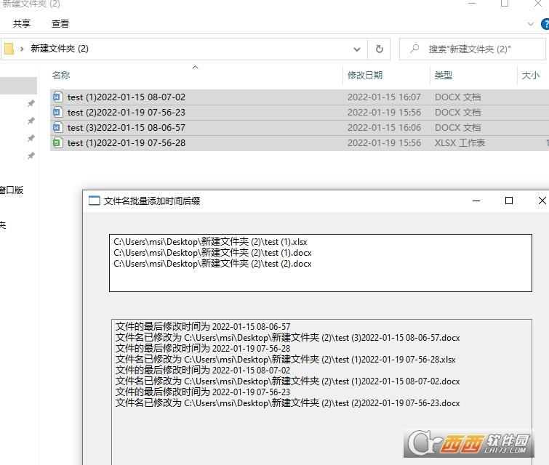Viewport: 549px width, 465px height.
Task: Click the fourth pin icon in the navigation pane
Action: [x=31, y=155]
